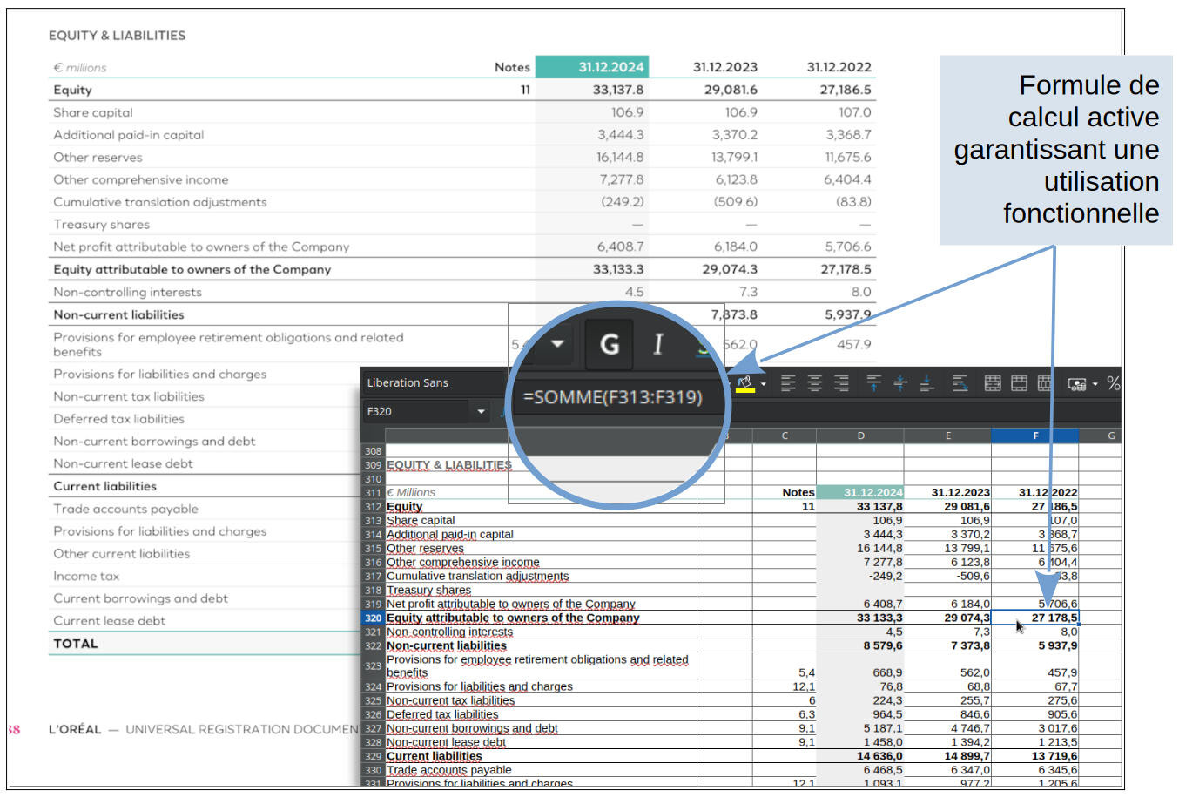Toggle centered horizontal alignment
The height and width of the screenshot is (797, 1179).
(815, 384)
